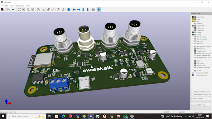Hide the F.Silkscreen layer
The height and width of the screenshot is (119, 212).
pos(195,28)
